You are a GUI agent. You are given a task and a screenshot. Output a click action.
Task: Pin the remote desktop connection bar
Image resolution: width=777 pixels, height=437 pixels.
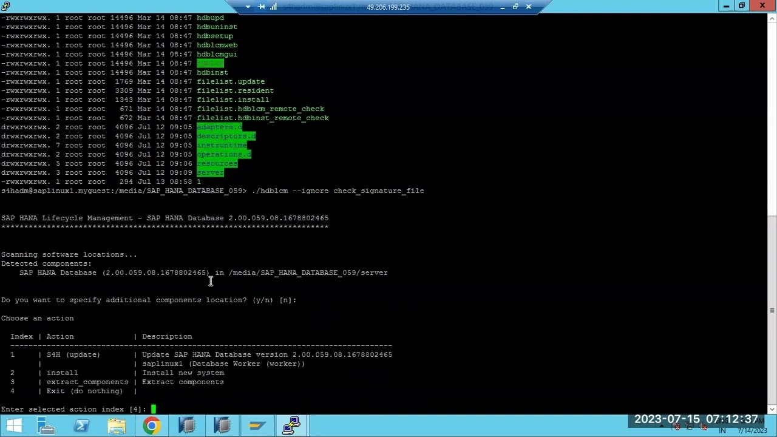pos(262,7)
